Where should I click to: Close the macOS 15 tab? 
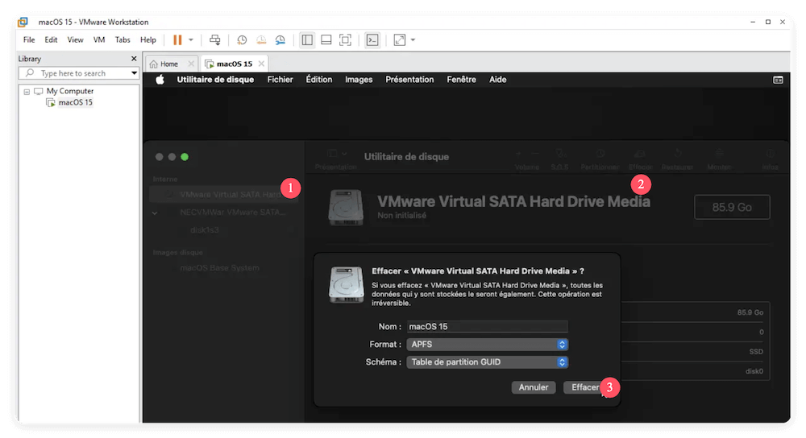pos(261,64)
